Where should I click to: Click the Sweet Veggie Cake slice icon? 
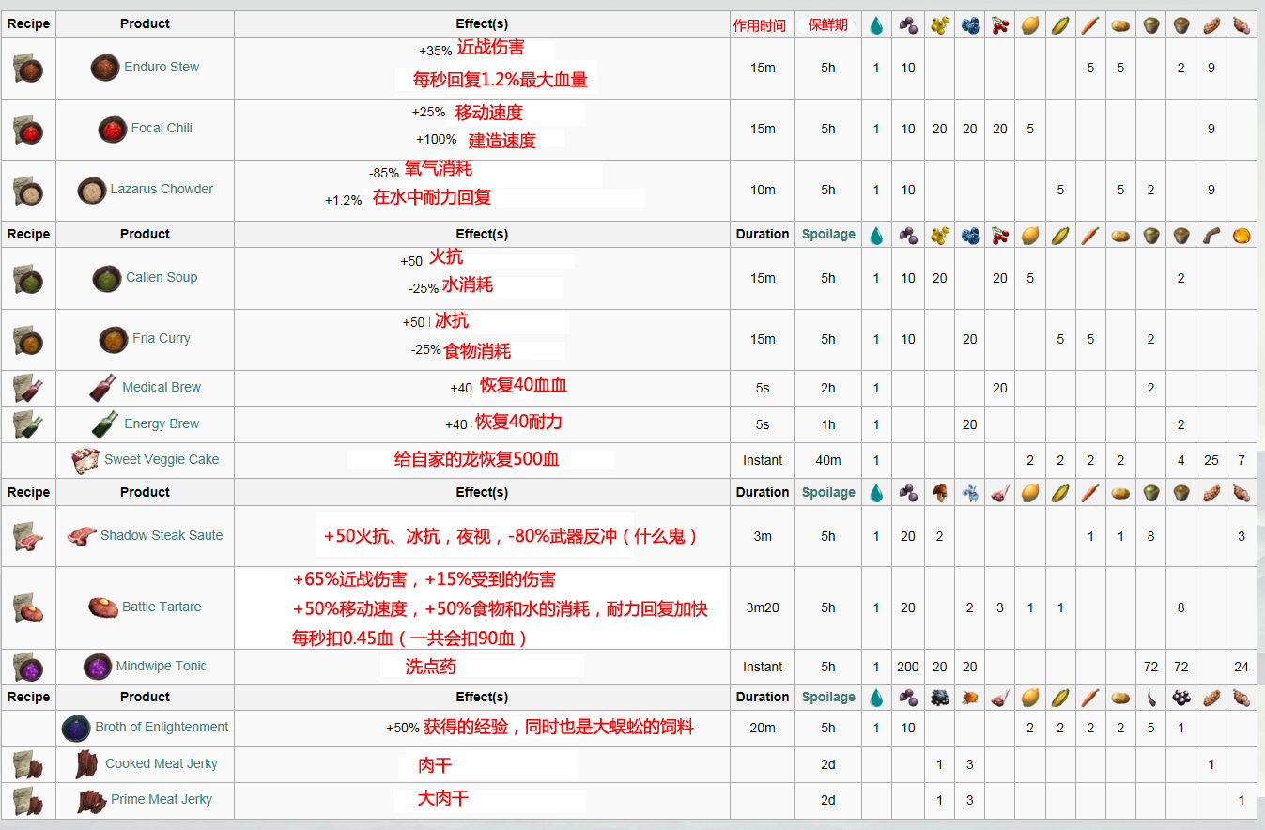pos(85,460)
